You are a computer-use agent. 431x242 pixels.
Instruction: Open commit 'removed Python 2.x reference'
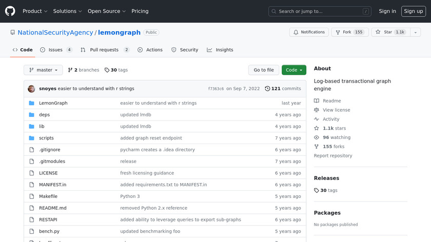[153, 208]
